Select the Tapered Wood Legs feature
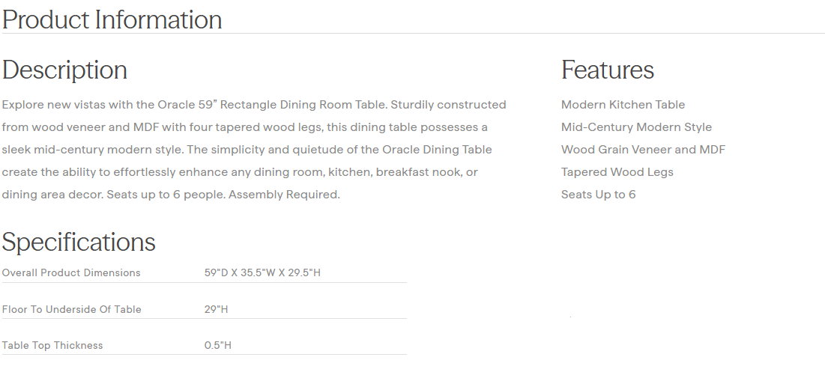Viewport: 825px width, 387px height. point(617,172)
